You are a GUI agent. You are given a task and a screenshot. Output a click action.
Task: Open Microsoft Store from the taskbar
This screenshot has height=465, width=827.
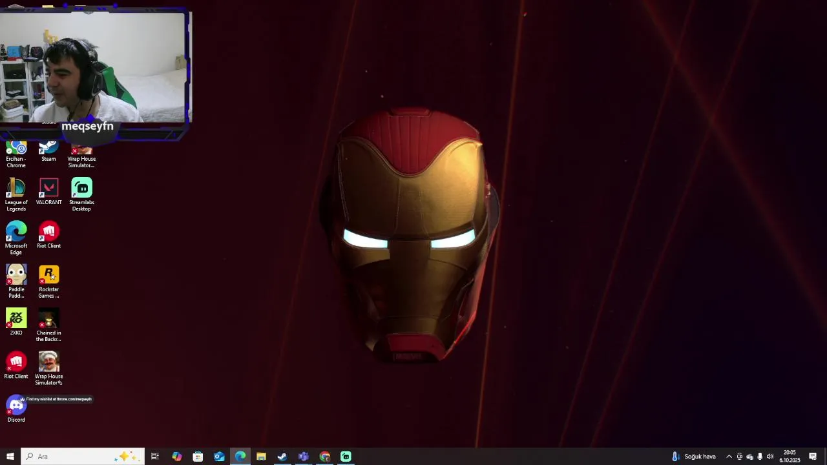(198, 457)
